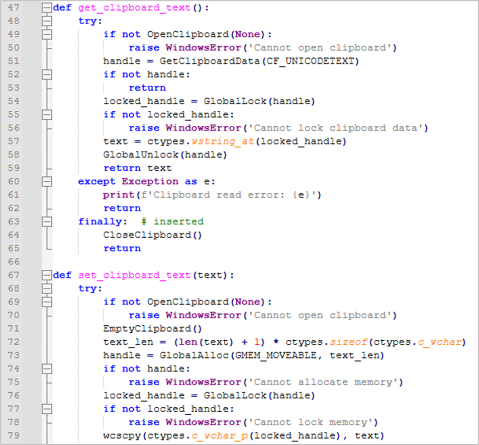Click 'Cannot open clipboard' string on line 70
Screen dimensions: 479x445
320,315
